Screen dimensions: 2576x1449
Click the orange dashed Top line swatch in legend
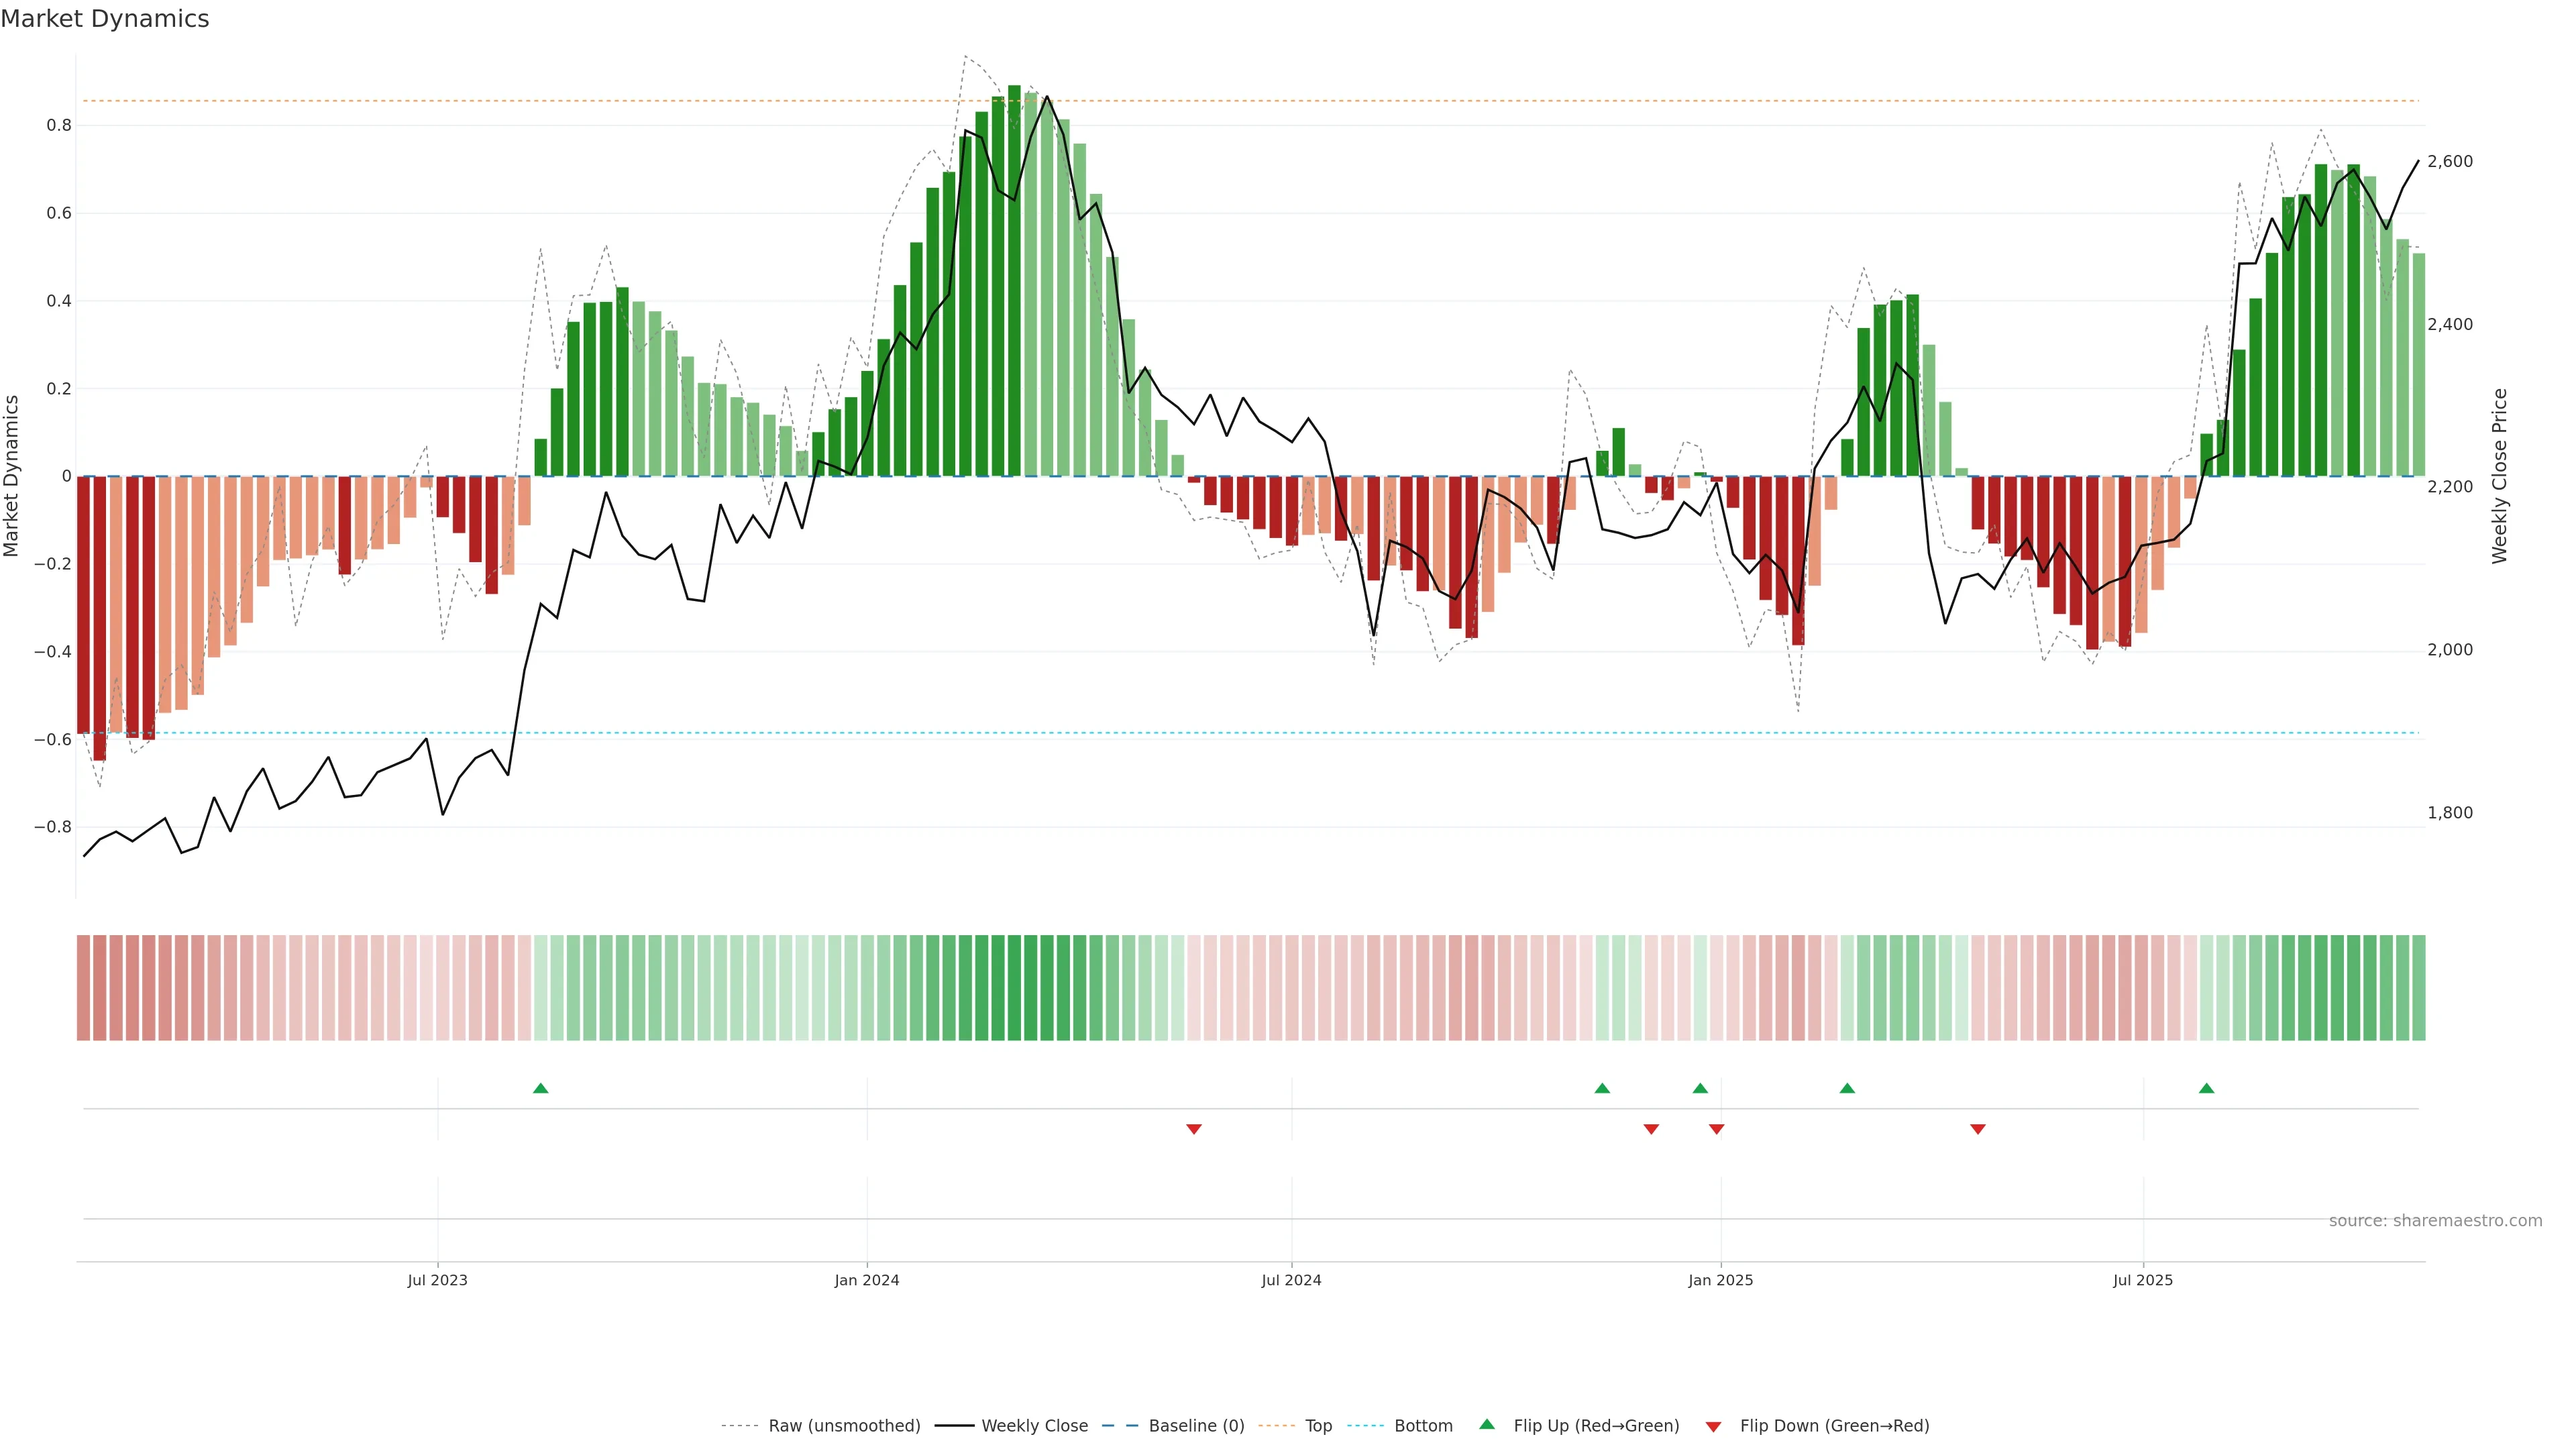pos(1276,1426)
